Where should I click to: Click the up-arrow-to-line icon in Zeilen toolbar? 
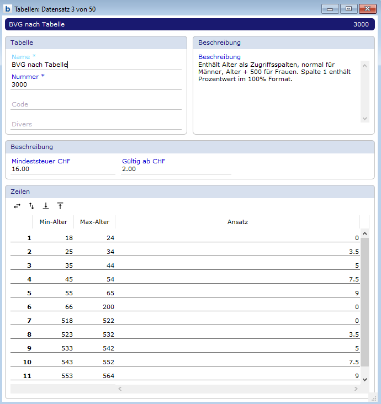pyautogui.click(x=60, y=206)
